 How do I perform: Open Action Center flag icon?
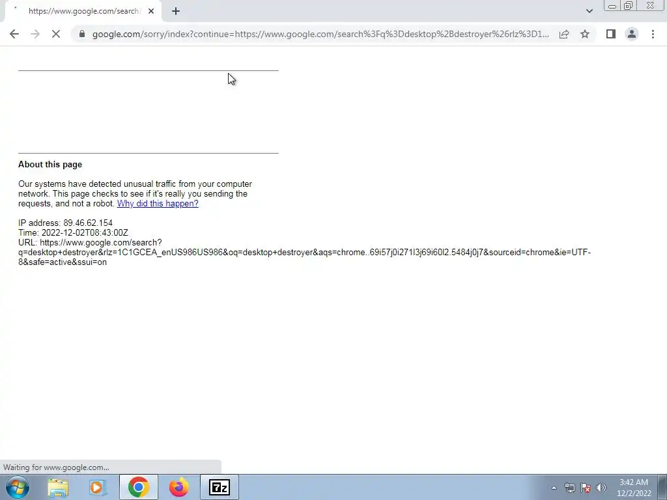tap(586, 488)
